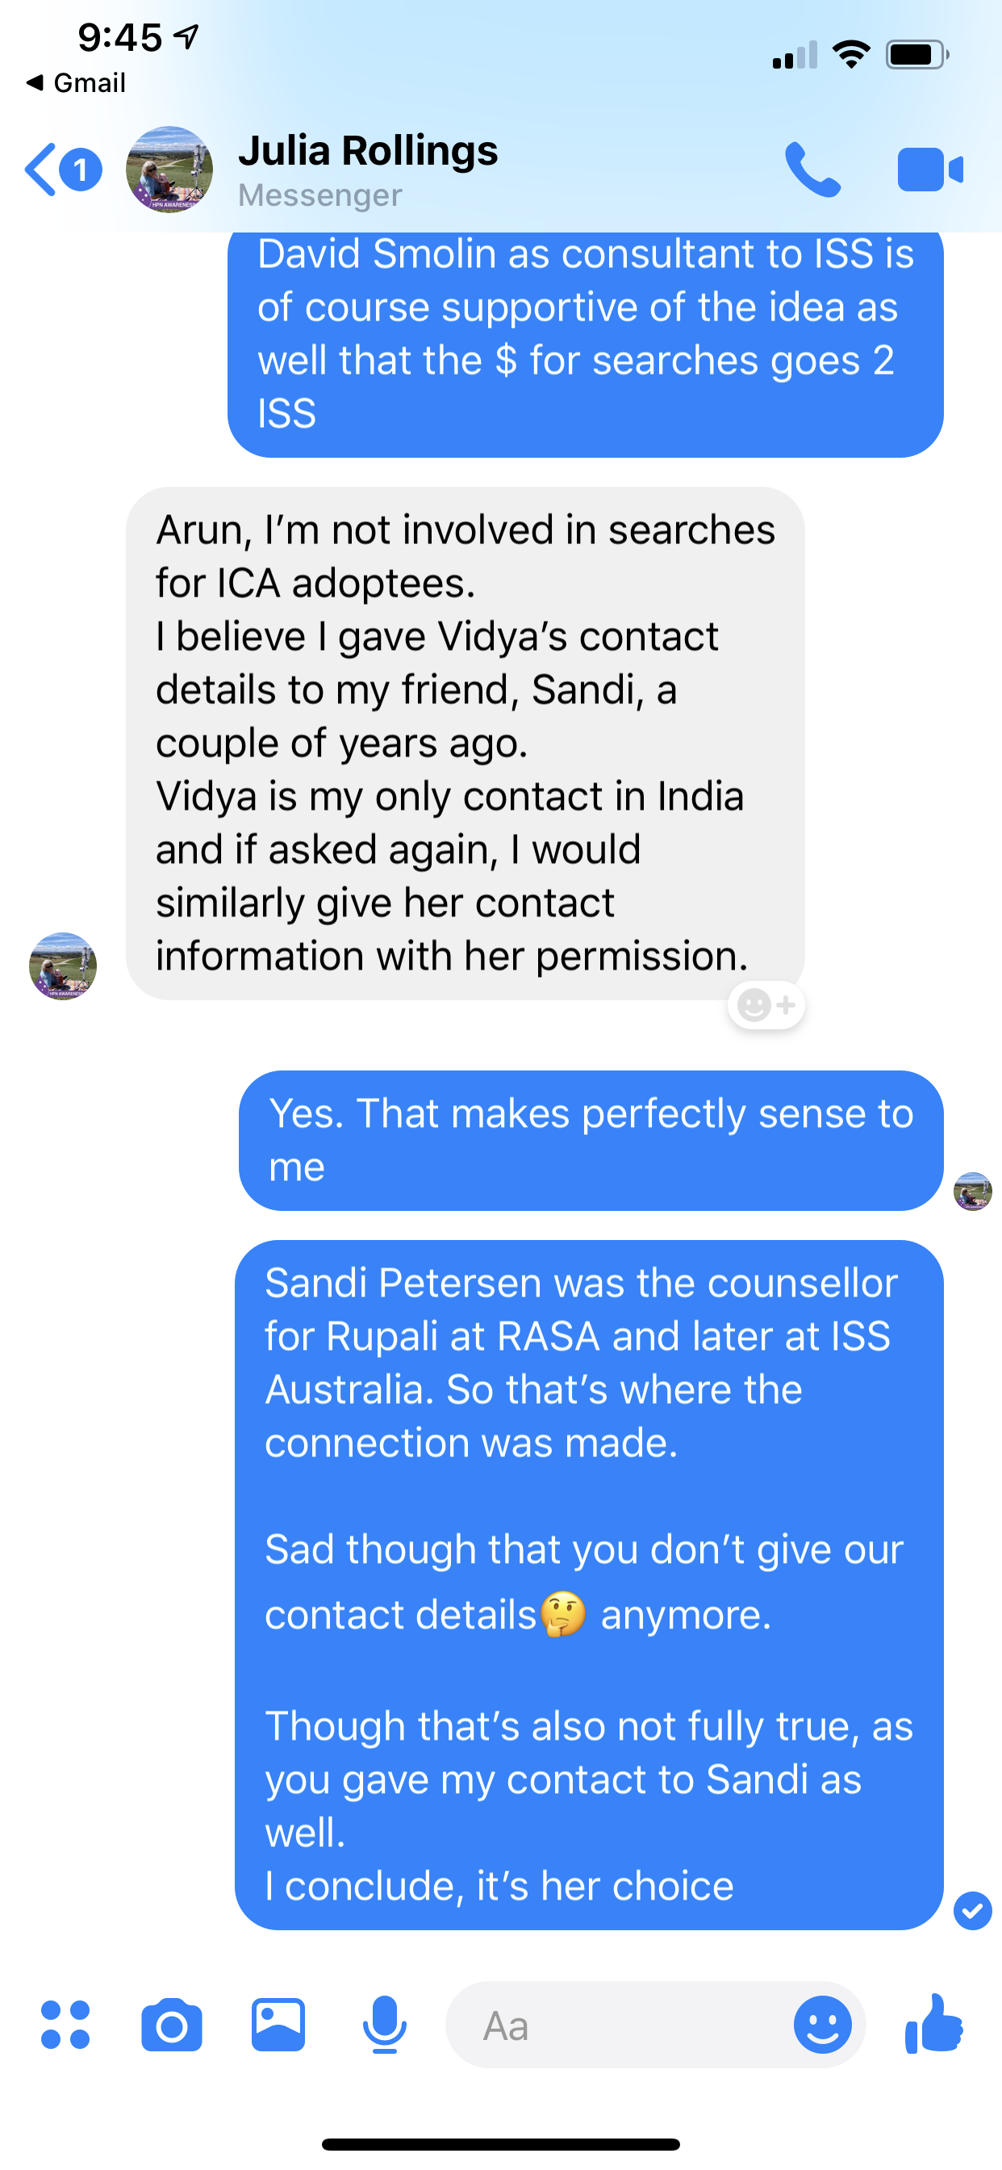Tap the small seen-by avatar indicator
The image size is (1002, 2170).
[972, 1191]
